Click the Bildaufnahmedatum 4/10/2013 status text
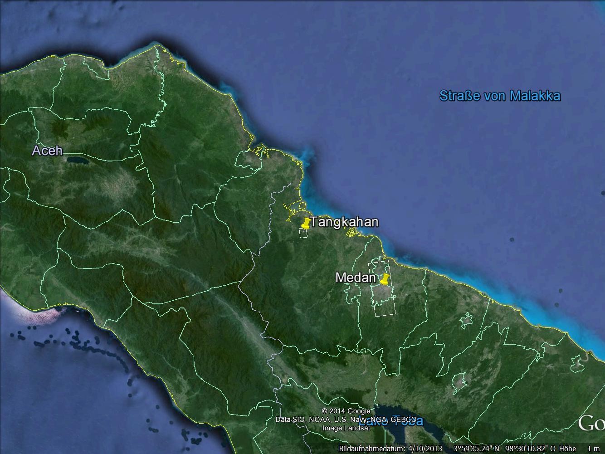Screen dimensions: 605x454 click(390, 449)
